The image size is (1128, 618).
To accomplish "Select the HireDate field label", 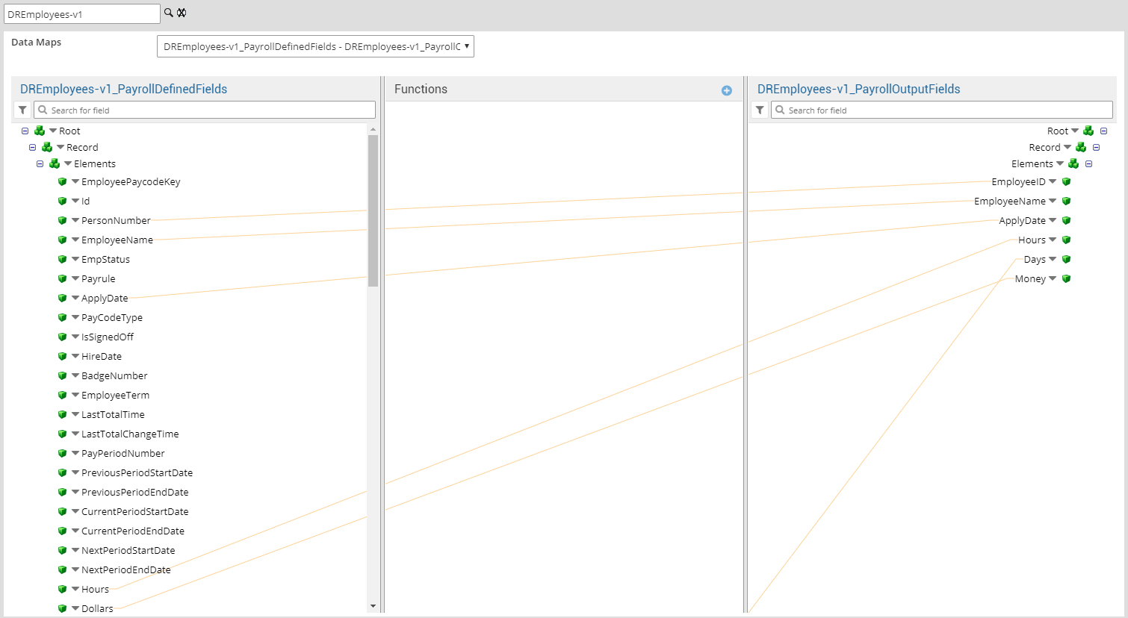I will [x=103, y=356].
